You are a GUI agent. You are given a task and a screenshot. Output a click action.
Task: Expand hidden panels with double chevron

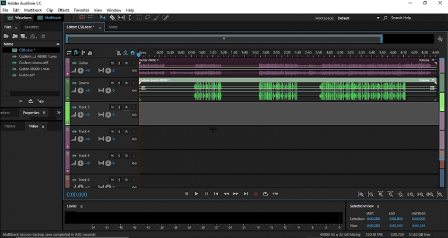tap(58, 113)
